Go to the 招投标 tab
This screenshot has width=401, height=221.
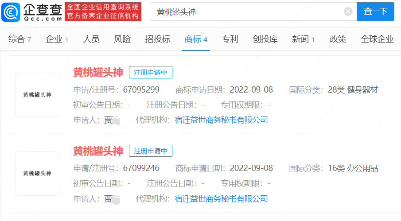click(158, 39)
